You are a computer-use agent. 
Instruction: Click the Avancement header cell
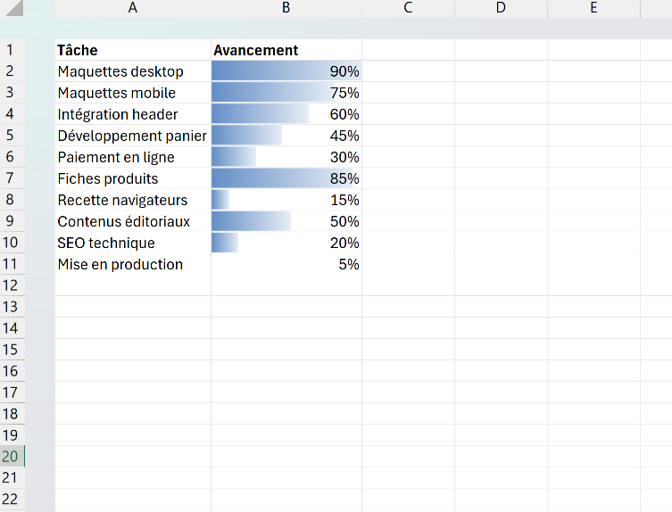coord(286,50)
